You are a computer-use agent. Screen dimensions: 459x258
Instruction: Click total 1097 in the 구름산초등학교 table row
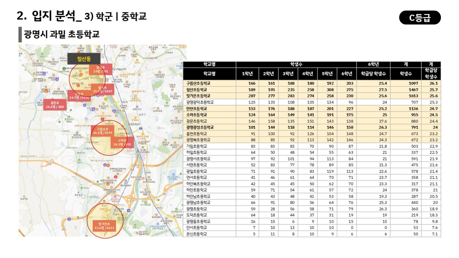(413, 83)
